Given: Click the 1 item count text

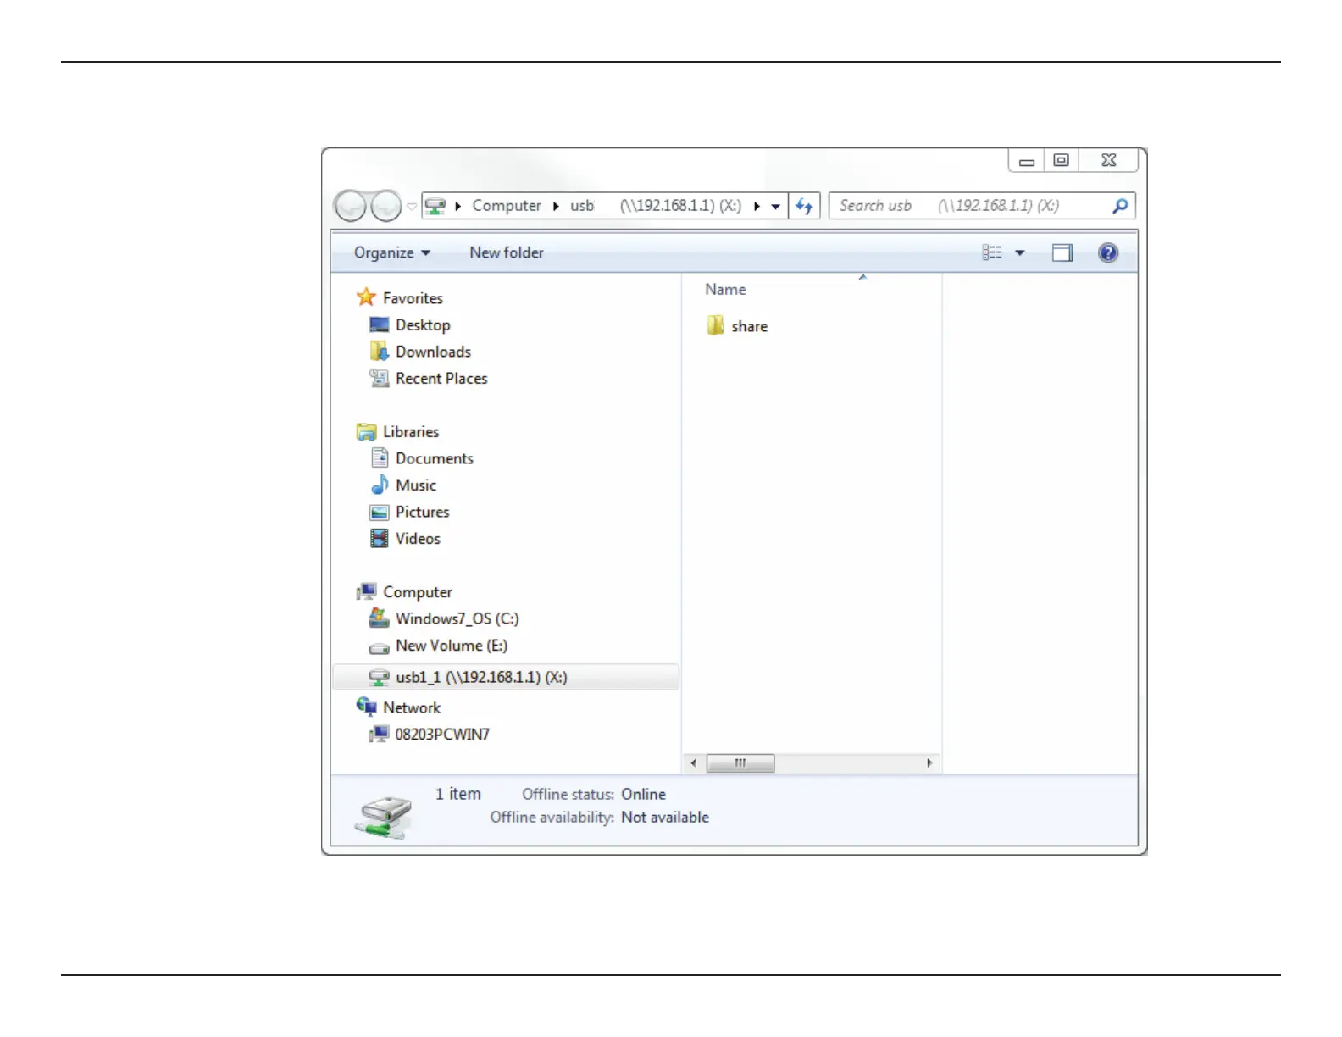Looking at the screenshot, I should (x=457, y=795).
